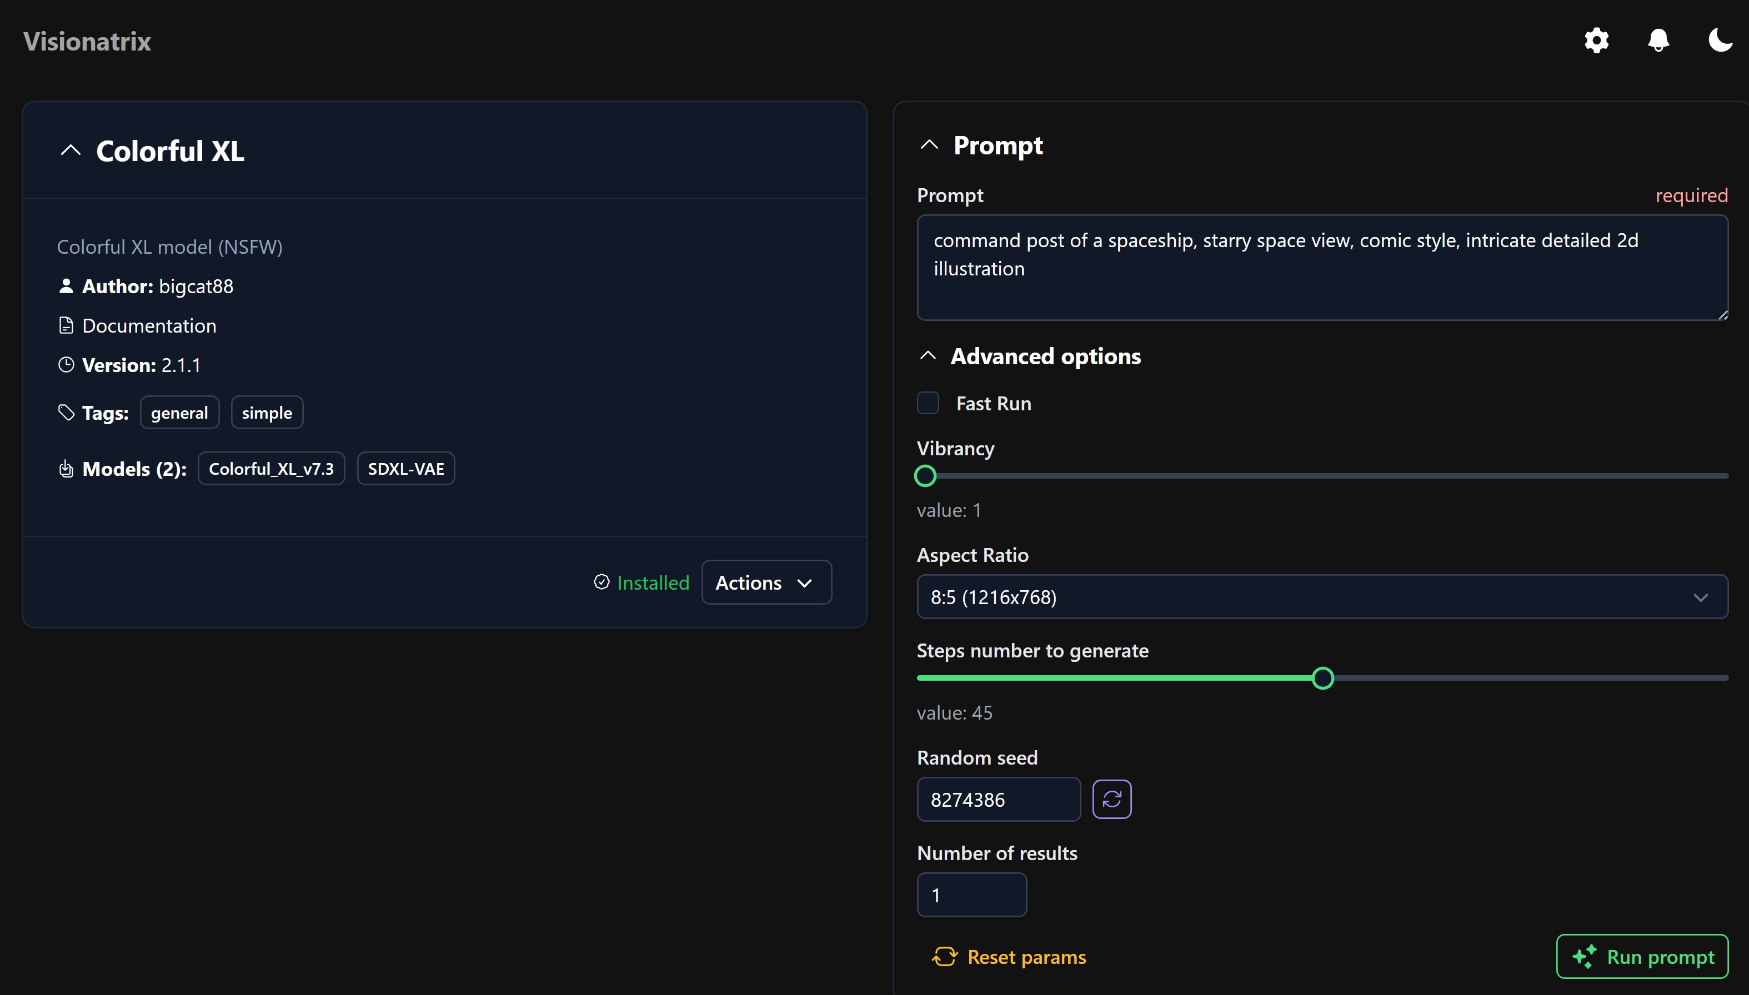The width and height of the screenshot is (1749, 995).
Task: Click the Run prompt sparkle icon
Action: coord(1585,956)
